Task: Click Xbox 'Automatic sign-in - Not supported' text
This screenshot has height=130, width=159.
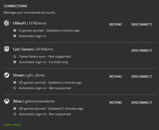Action: pyautogui.click(x=45, y=114)
